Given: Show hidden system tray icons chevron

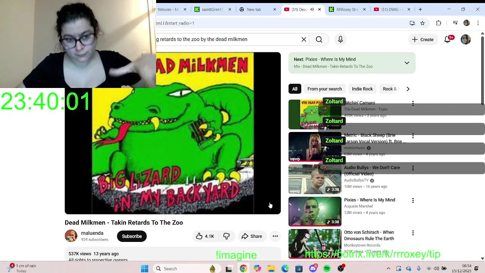Looking at the screenshot, I should tap(389, 268).
